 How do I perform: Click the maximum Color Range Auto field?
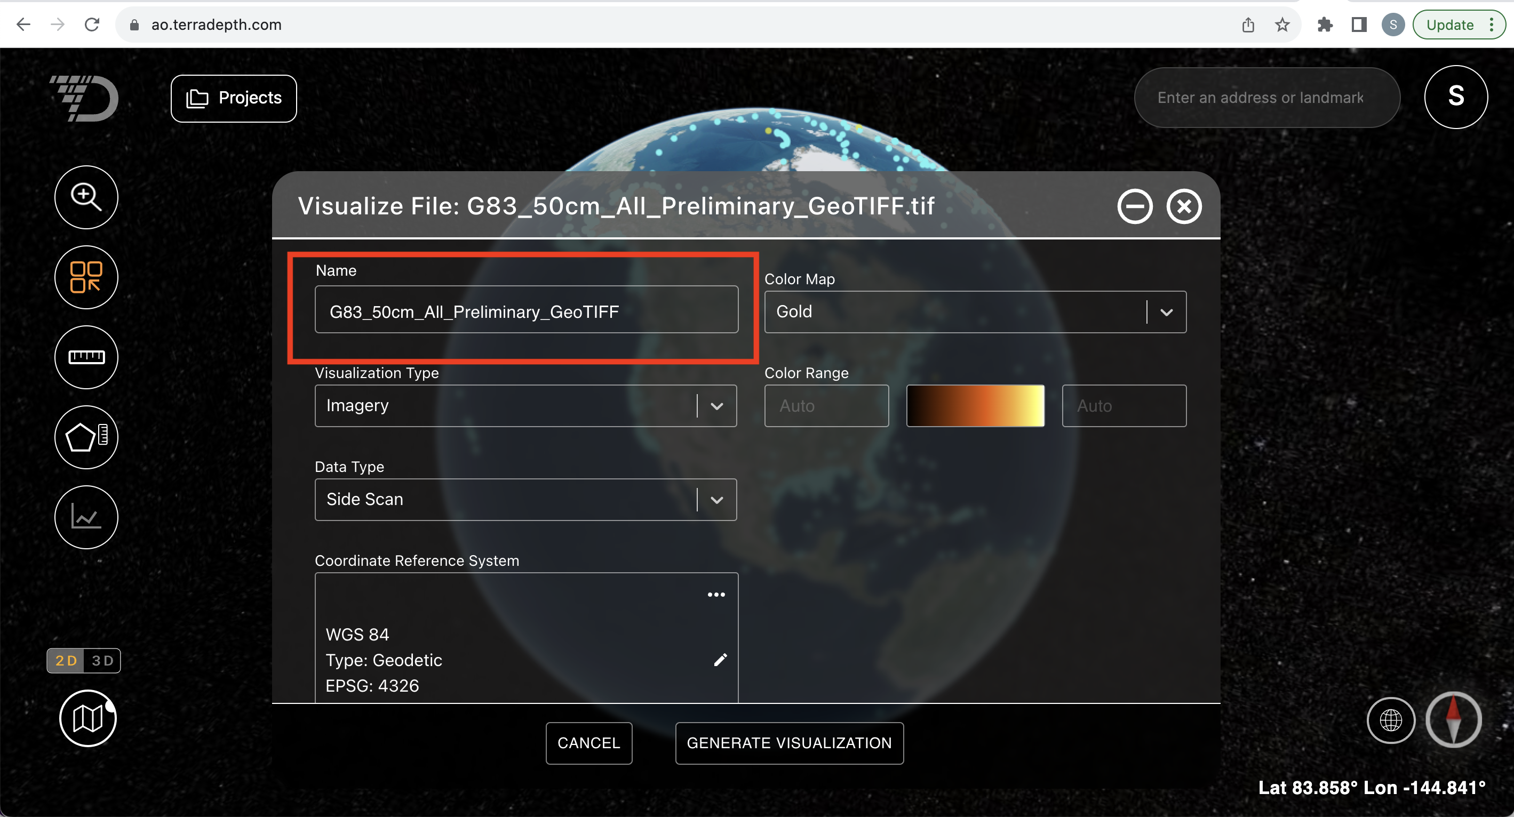click(x=1123, y=406)
